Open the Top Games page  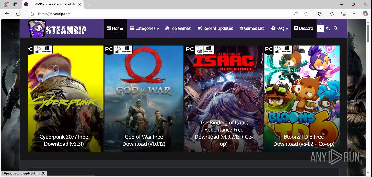click(x=178, y=28)
